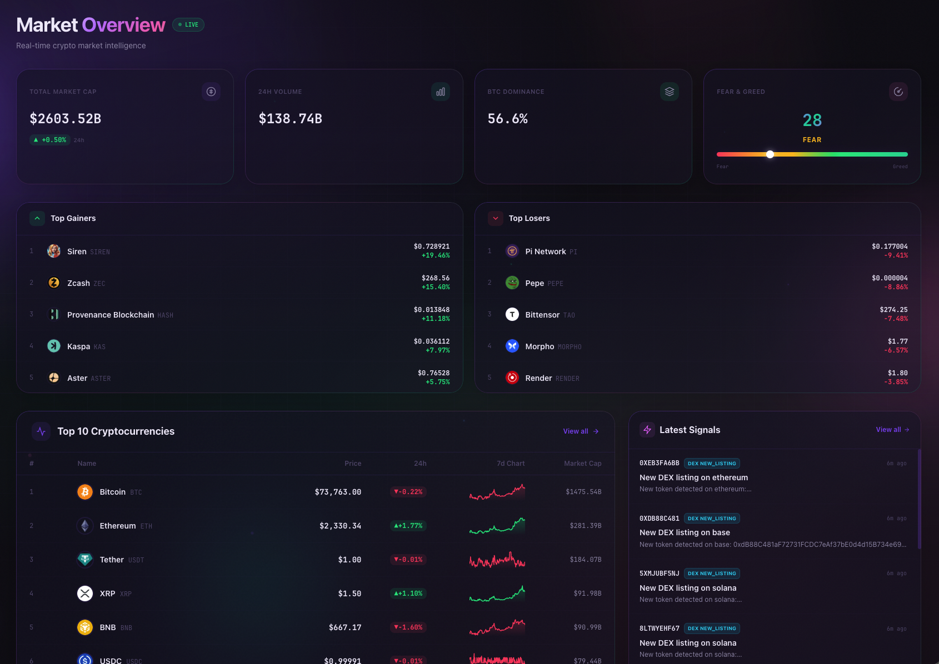Open the Fear & Greed gauge icon
Screen dimensions: 939x664
900,92
